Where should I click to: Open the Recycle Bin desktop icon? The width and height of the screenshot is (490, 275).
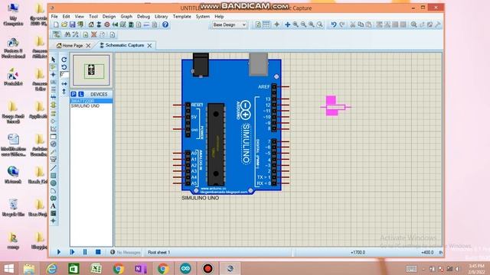(13, 207)
